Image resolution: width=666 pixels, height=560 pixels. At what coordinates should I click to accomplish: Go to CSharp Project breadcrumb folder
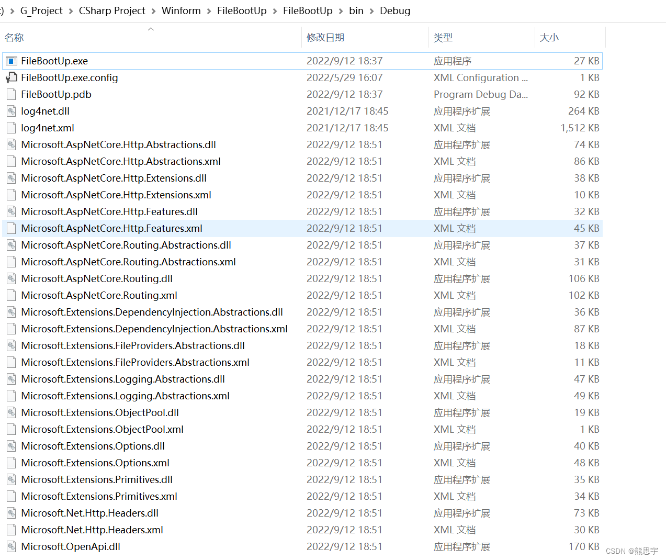click(x=112, y=11)
